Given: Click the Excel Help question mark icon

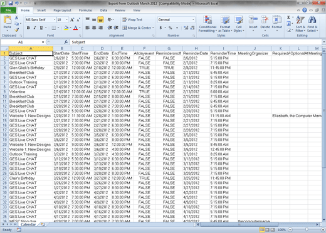Looking at the screenshot, I should [x=305, y=10].
